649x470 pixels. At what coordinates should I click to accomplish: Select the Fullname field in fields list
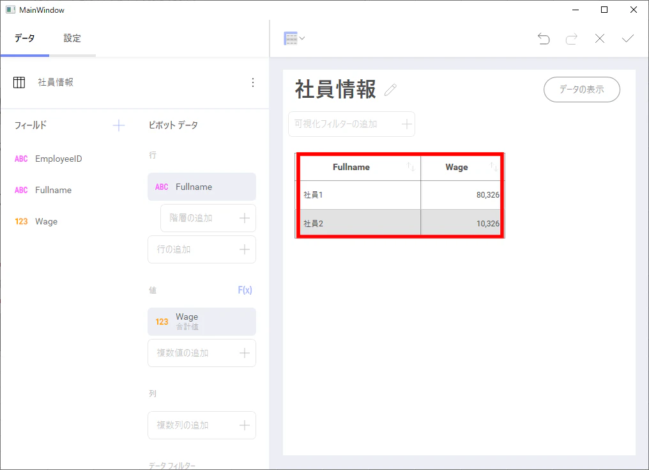[43, 191]
